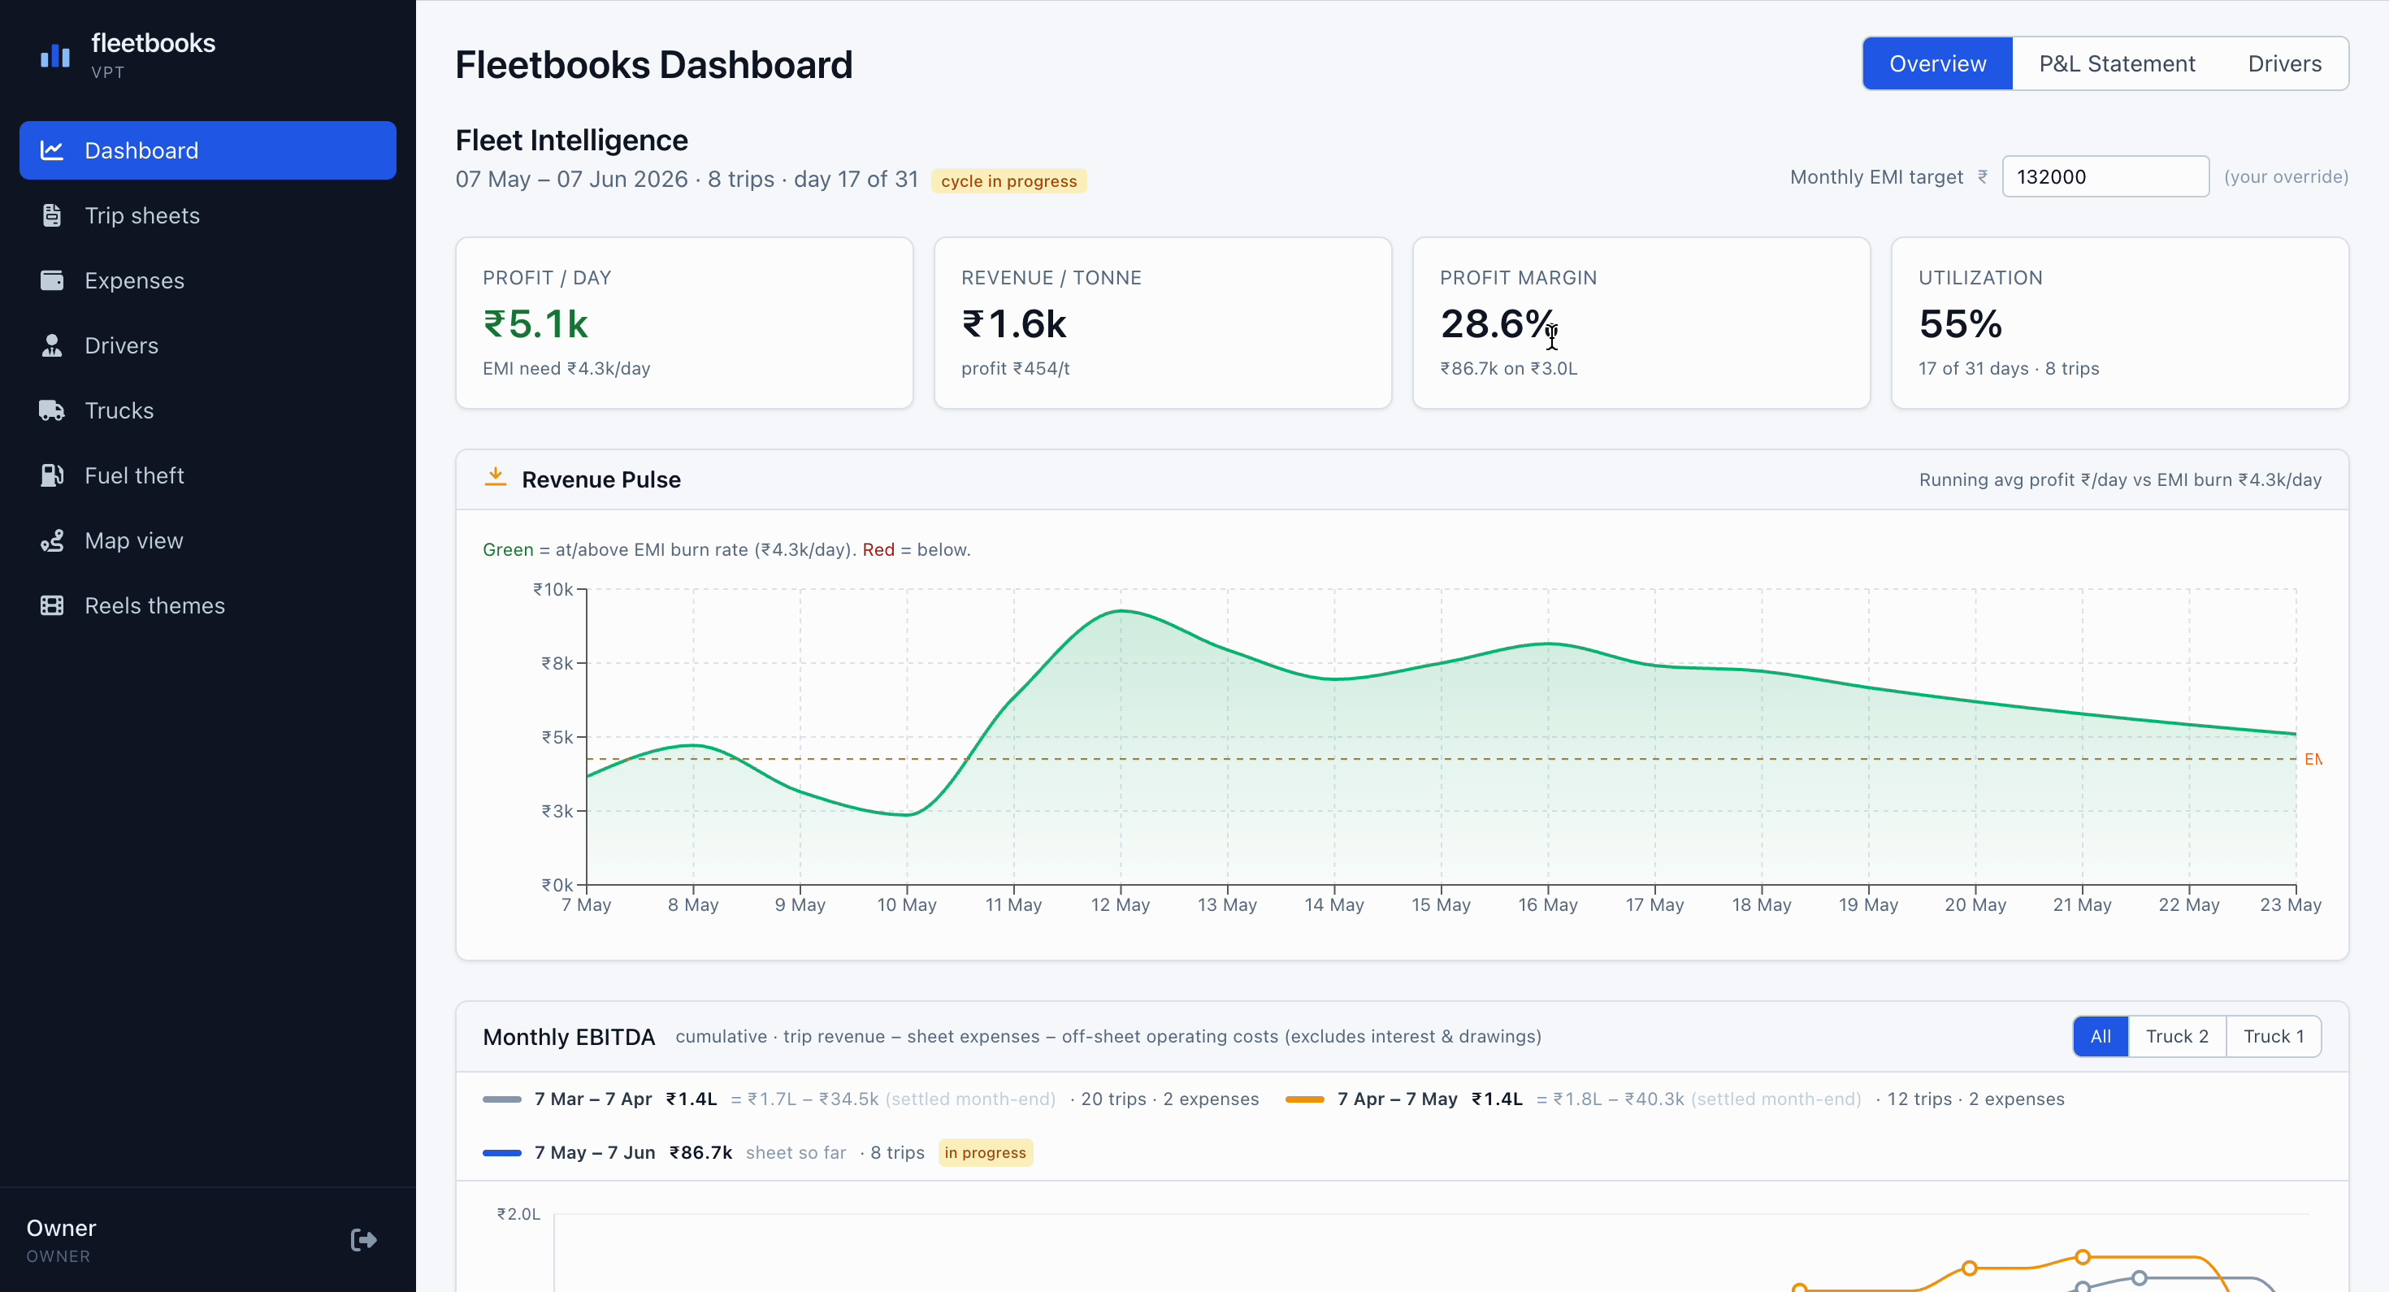Image resolution: width=2389 pixels, height=1292 pixels.
Task: Switch to the P&L Statement tab
Action: (2116, 63)
